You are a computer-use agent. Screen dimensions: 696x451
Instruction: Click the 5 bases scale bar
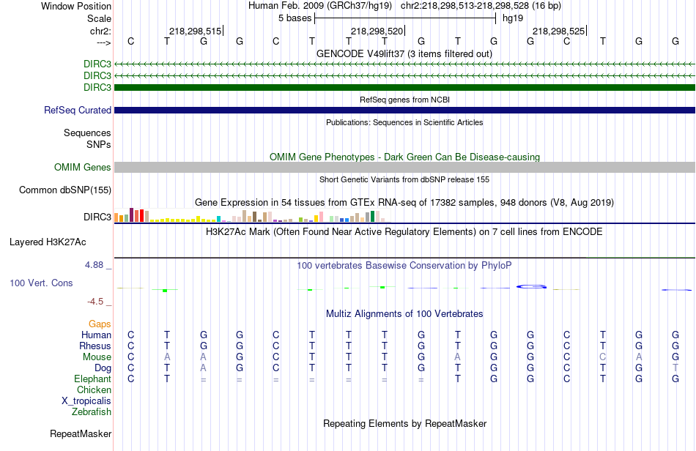(x=405, y=18)
